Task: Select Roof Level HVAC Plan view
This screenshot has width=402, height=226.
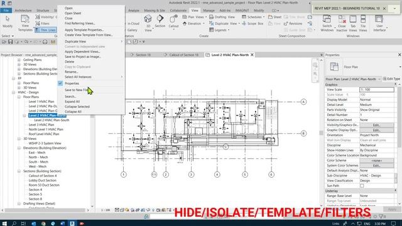Action: click(44, 134)
